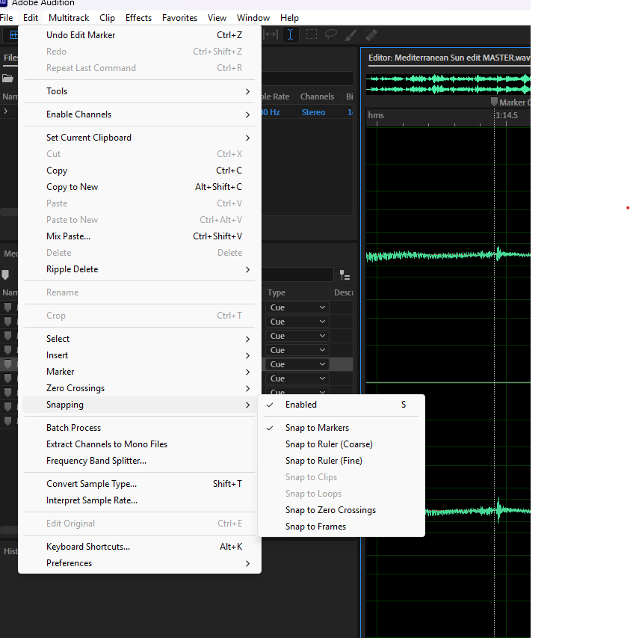The image size is (630, 638).
Task: Expand the file entry in Files panel
Action: point(6,111)
